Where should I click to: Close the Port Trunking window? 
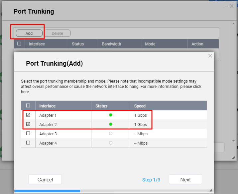click(x=232, y=6)
